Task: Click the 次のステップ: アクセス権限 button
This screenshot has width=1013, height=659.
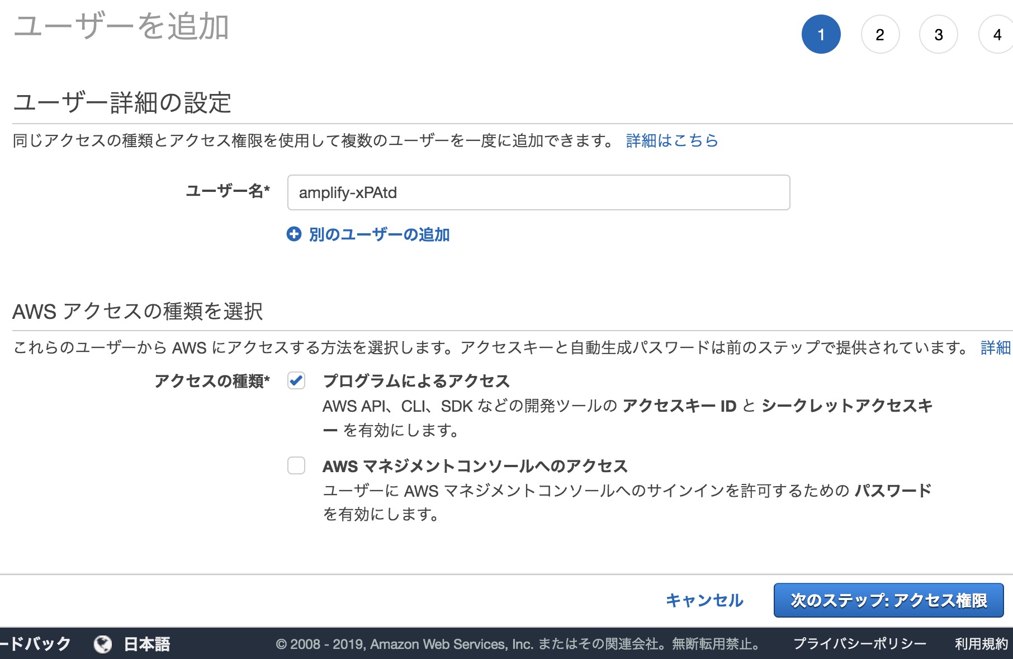Action: [x=889, y=600]
